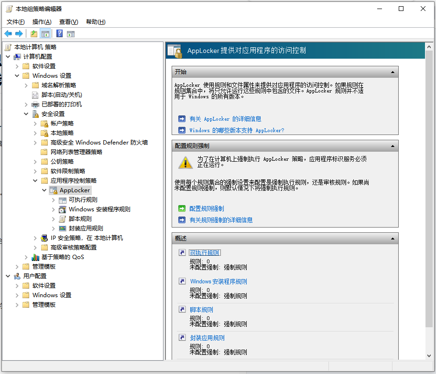Click the 安全设置 security icon

tap(35, 114)
